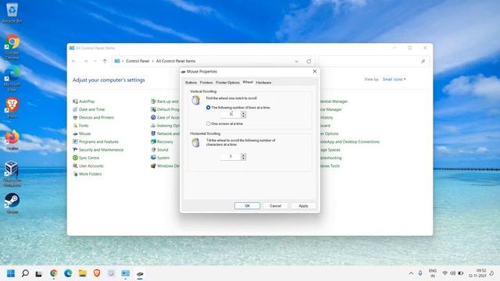
Task: Click the Devices and Printers icon
Action: (75, 118)
